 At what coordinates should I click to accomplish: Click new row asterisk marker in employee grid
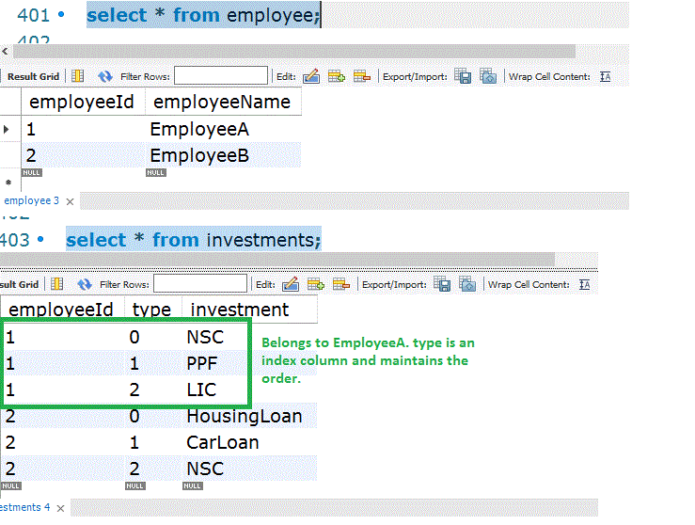click(x=8, y=183)
